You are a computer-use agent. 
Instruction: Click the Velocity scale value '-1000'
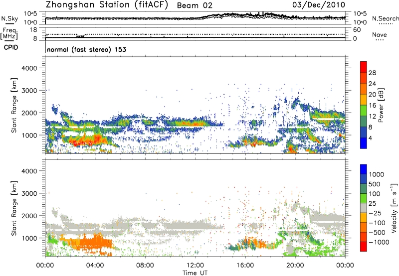click(x=379, y=242)
